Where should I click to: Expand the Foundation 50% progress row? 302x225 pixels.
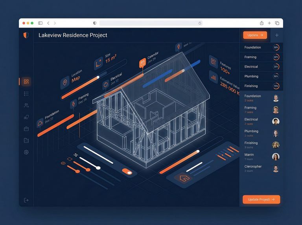point(261,48)
